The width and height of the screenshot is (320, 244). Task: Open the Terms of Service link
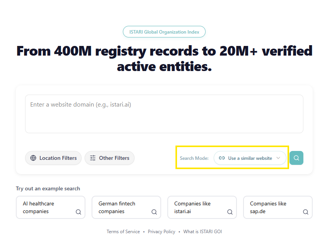pos(123,232)
